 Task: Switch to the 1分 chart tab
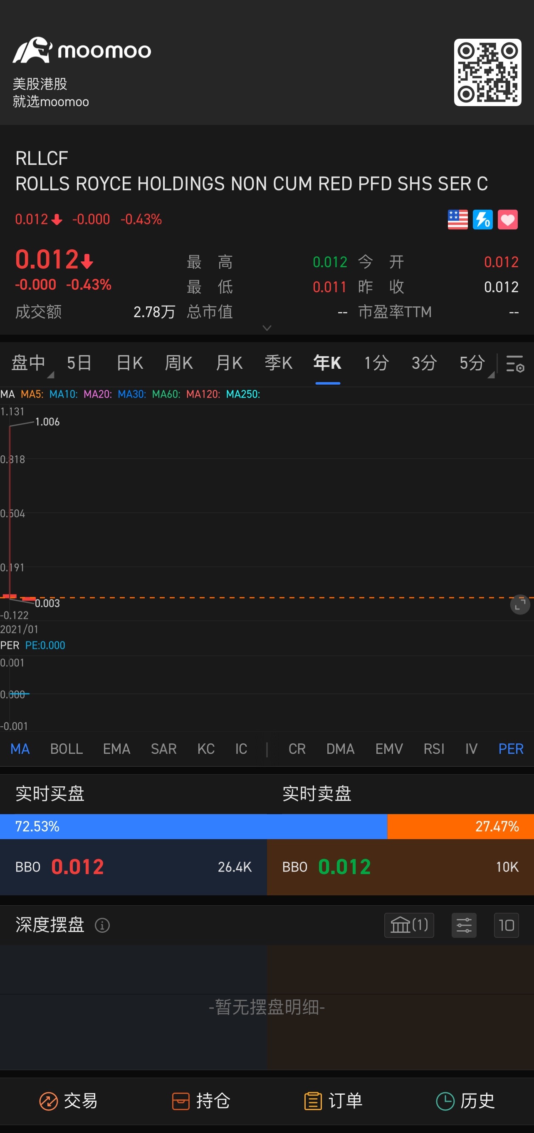tap(377, 363)
